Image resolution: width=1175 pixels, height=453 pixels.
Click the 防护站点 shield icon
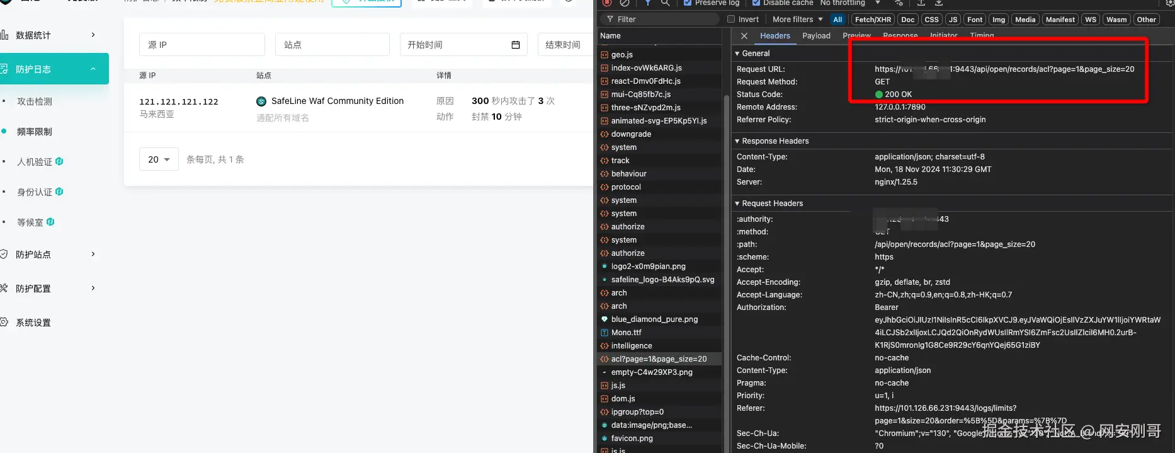pos(4,255)
